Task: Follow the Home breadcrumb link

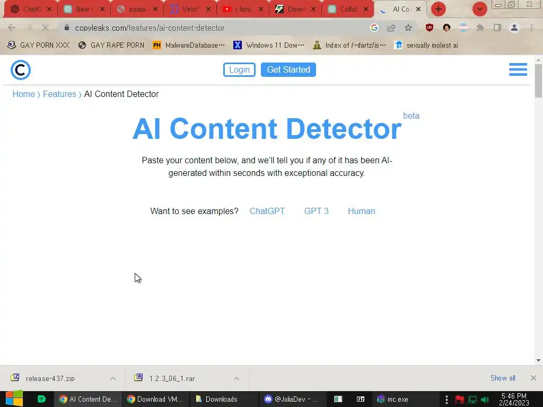Action: [x=23, y=94]
